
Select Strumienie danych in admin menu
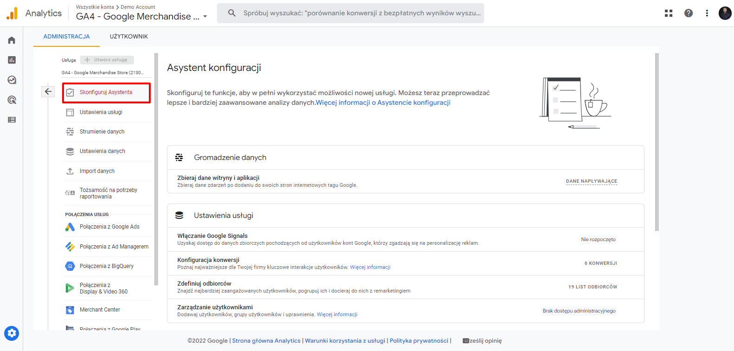pyautogui.click(x=102, y=132)
